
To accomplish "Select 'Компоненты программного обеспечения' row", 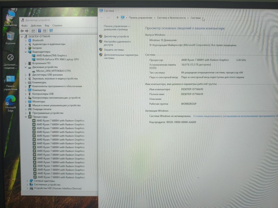I will click(x=57, y=86).
